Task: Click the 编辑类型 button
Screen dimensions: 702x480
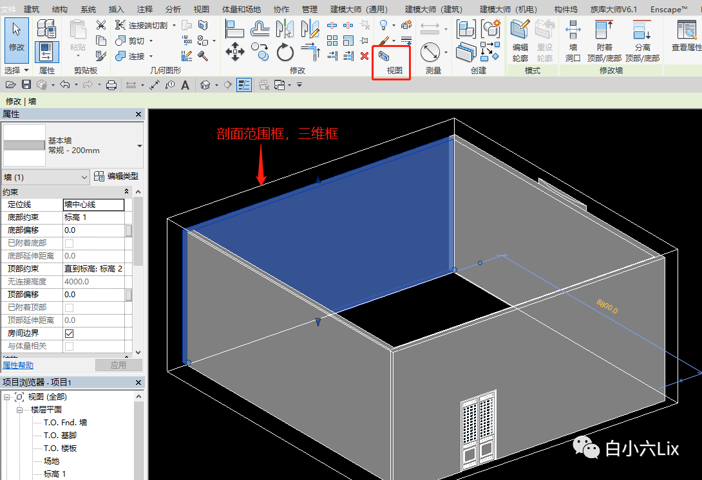Action: [116, 176]
